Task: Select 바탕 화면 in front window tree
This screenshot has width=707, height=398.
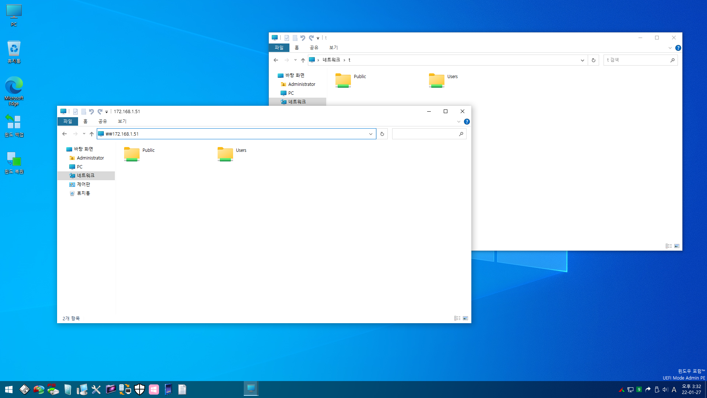Action: (84, 149)
